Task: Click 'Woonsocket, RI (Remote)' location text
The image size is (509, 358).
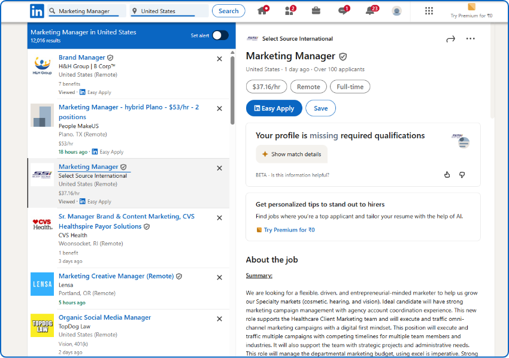Action: click(x=90, y=244)
